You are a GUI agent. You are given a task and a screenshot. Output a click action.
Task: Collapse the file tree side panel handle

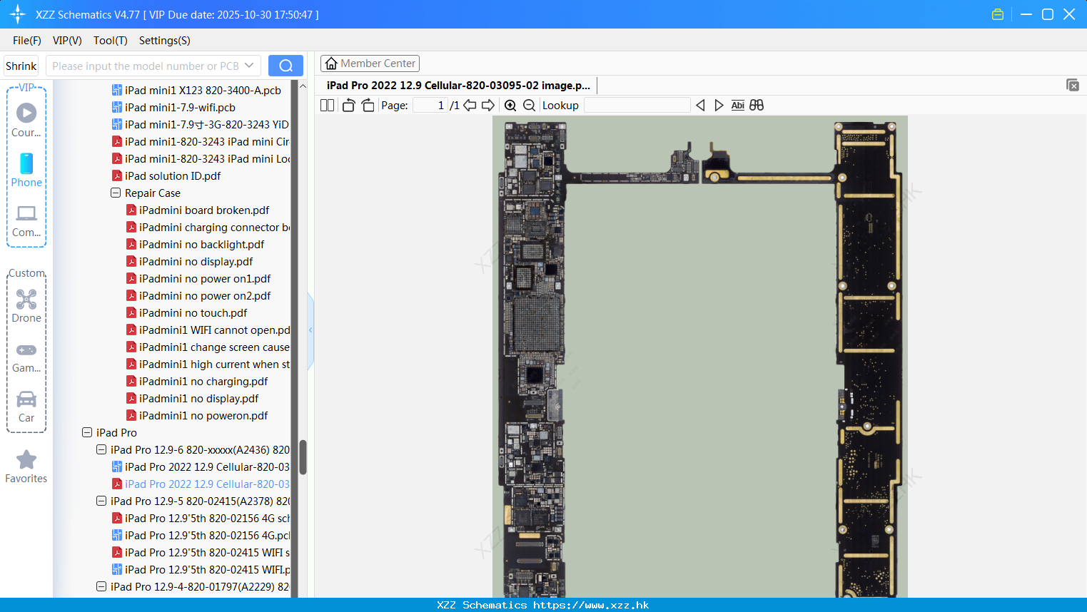[310, 330]
